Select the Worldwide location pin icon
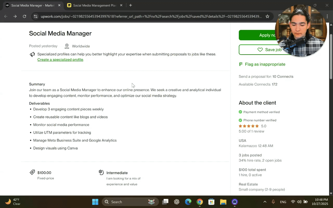 67,46
